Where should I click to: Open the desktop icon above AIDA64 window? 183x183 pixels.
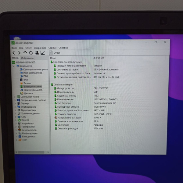[17, 38]
